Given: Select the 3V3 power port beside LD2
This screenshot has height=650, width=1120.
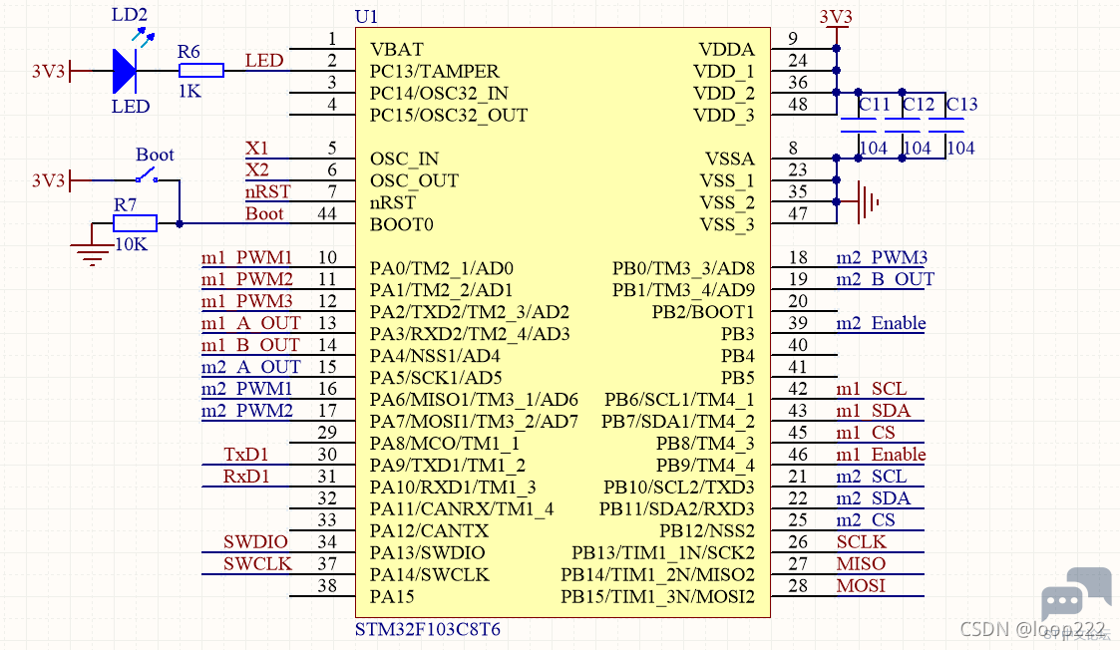Looking at the screenshot, I should [x=52, y=71].
